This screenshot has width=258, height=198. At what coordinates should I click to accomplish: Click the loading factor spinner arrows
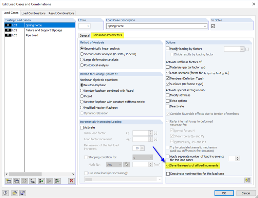coord(242,49)
